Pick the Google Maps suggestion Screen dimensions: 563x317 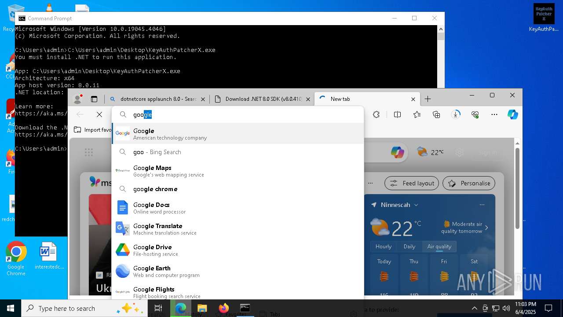coord(238,171)
